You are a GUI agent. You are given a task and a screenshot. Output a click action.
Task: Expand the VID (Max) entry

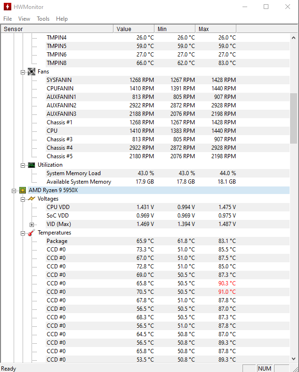pos(32,225)
